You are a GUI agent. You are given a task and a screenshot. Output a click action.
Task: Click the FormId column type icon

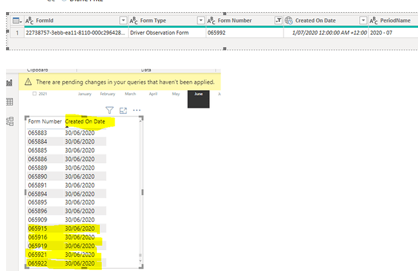[29, 21]
